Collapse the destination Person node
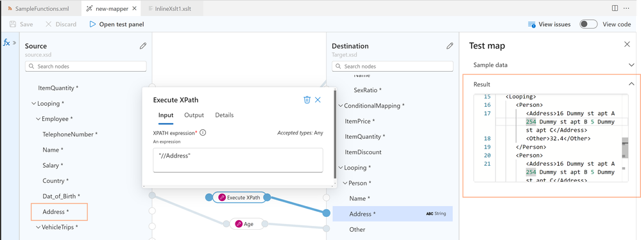The image size is (641, 240). (x=345, y=184)
